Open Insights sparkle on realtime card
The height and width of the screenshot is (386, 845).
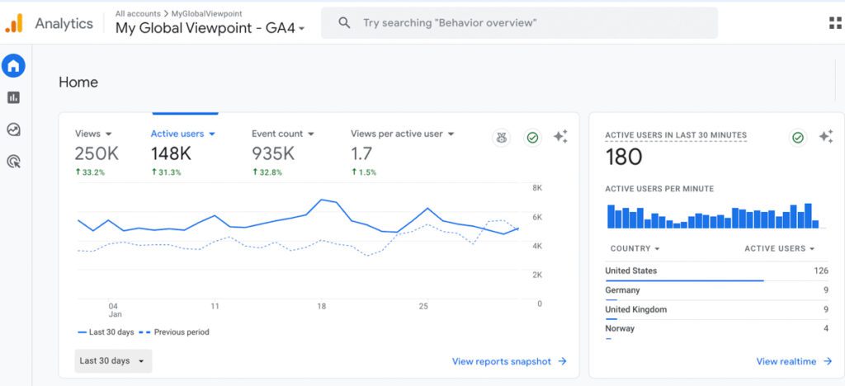tap(826, 137)
